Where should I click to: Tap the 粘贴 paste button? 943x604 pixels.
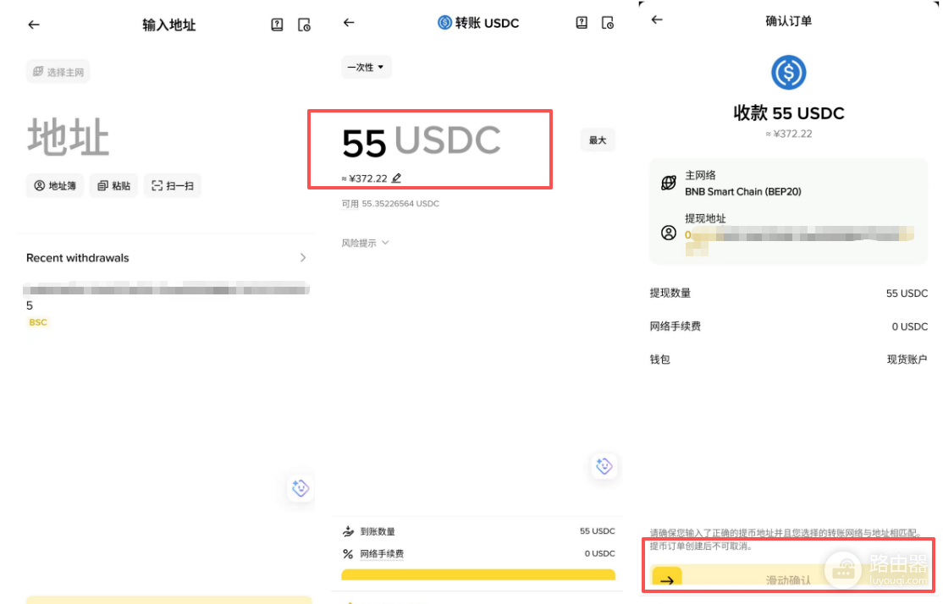tap(113, 186)
